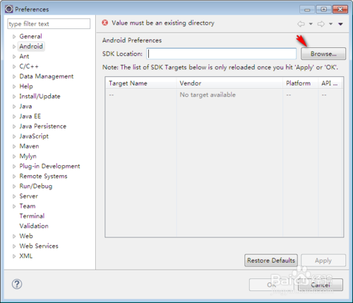Viewport: 353px width, 303px height.
Task: Expand the JavaScript tree node
Action: click(14, 136)
